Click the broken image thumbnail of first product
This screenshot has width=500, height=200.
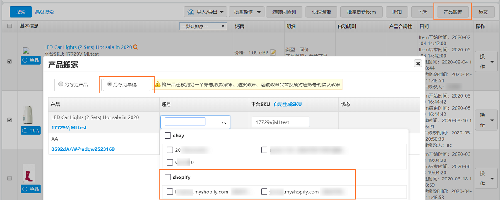[26, 51]
